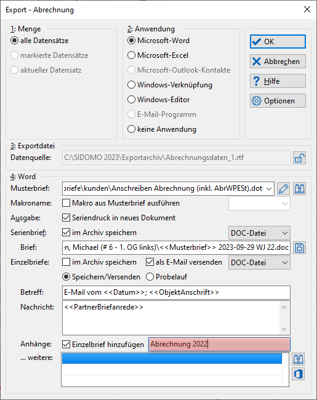Open Einzelbriefe DOC-Datei format dropdown
The width and height of the screenshot is (317, 400).
(259, 263)
